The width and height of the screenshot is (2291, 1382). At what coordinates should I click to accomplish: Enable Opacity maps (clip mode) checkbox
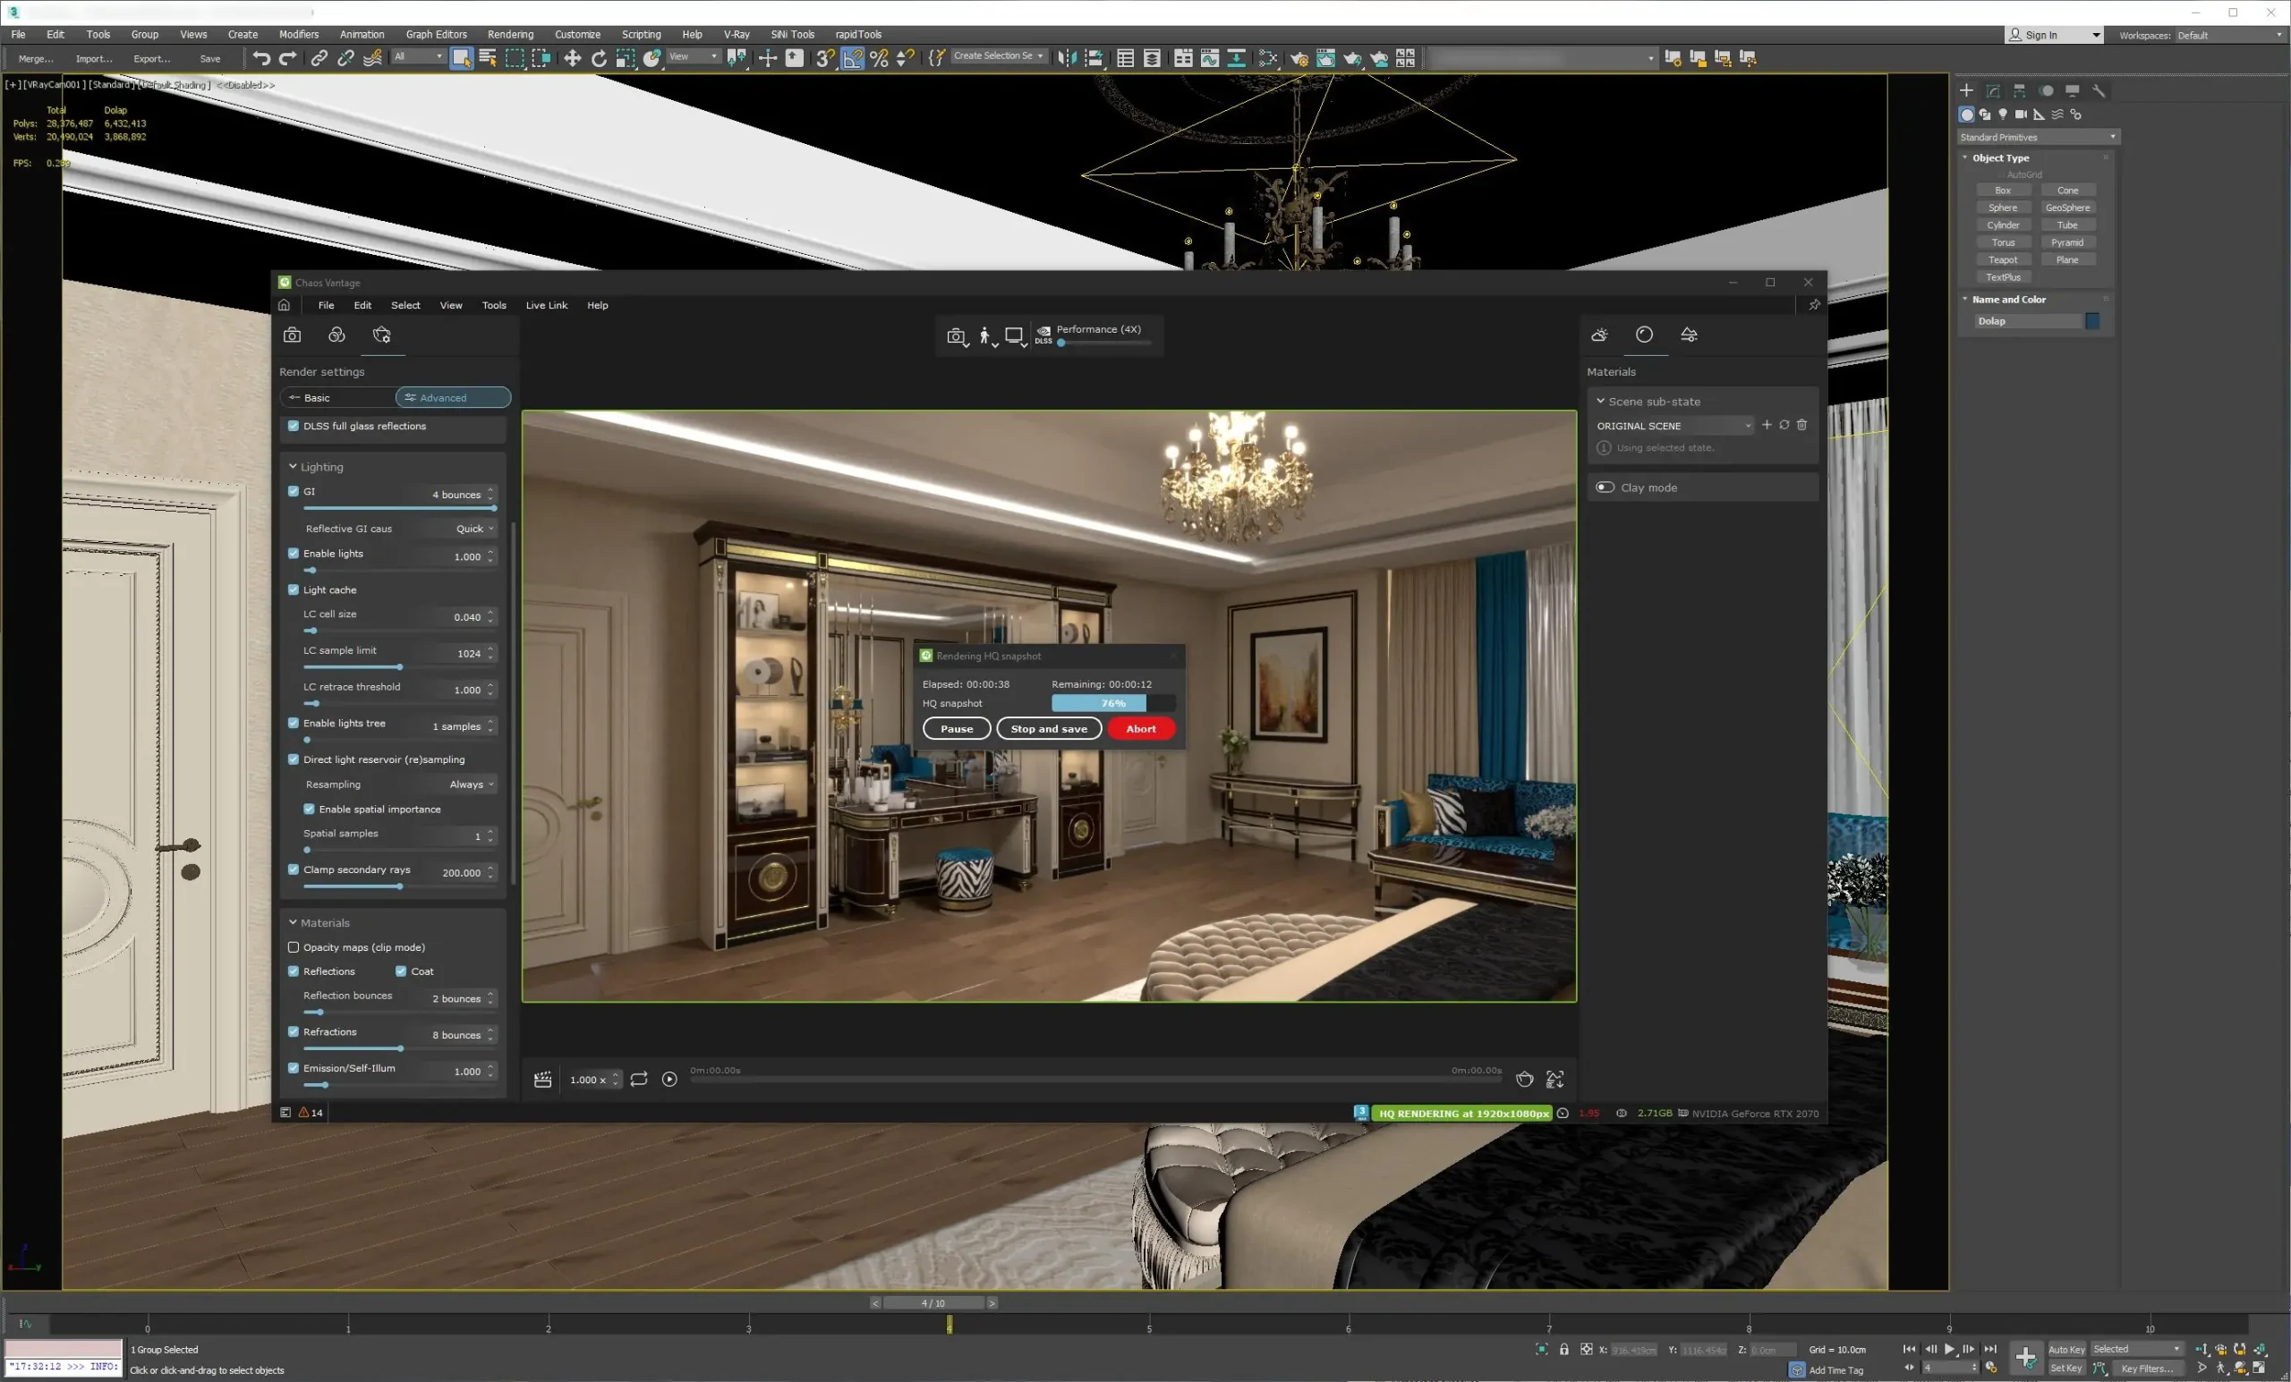point(294,947)
